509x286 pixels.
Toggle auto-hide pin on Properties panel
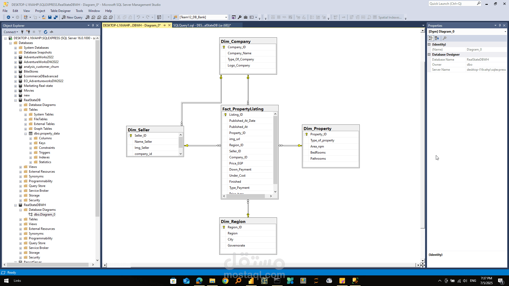[500, 25]
